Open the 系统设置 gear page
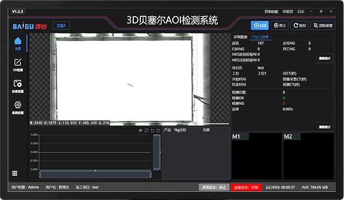Viewport: 344px width, 200px height. pyautogui.click(x=18, y=108)
